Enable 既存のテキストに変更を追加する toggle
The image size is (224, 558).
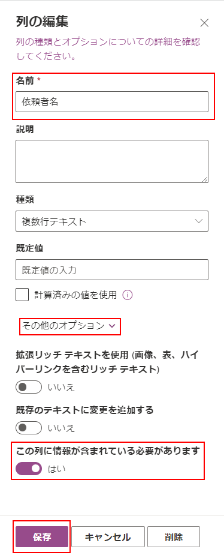tap(29, 427)
